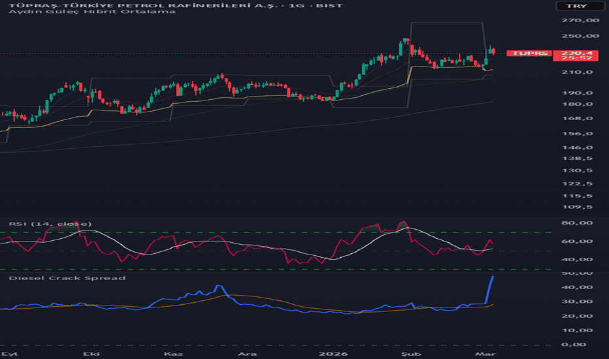Click the 210,0 price axis label
Screen dimensions: 609x359
578,72
